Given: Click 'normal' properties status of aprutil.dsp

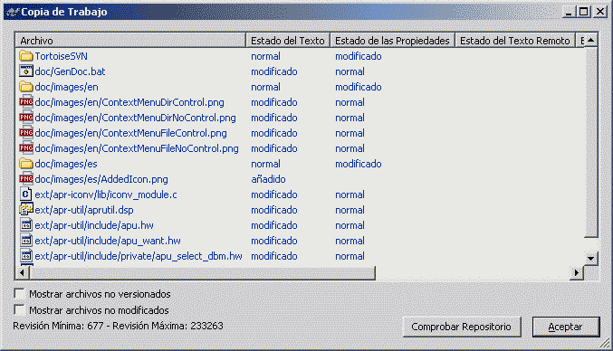Looking at the screenshot, I should 350,210.
